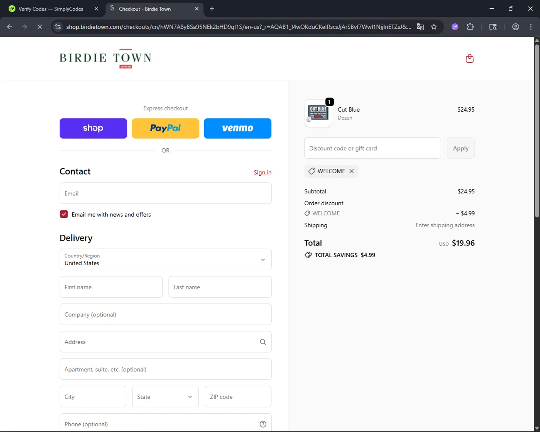540x432 pixels.
Task: Click the Address input field
Action: pyautogui.click(x=166, y=342)
